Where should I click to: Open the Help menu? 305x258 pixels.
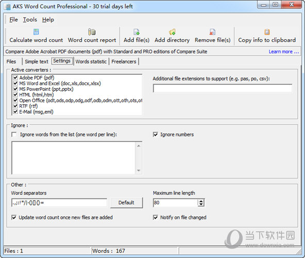[48, 20]
